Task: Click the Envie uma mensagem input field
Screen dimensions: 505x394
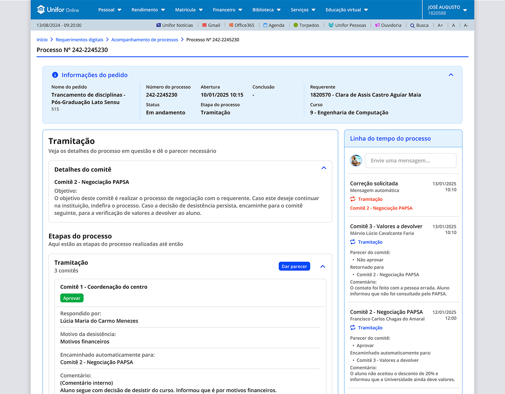Action: point(411,160)
